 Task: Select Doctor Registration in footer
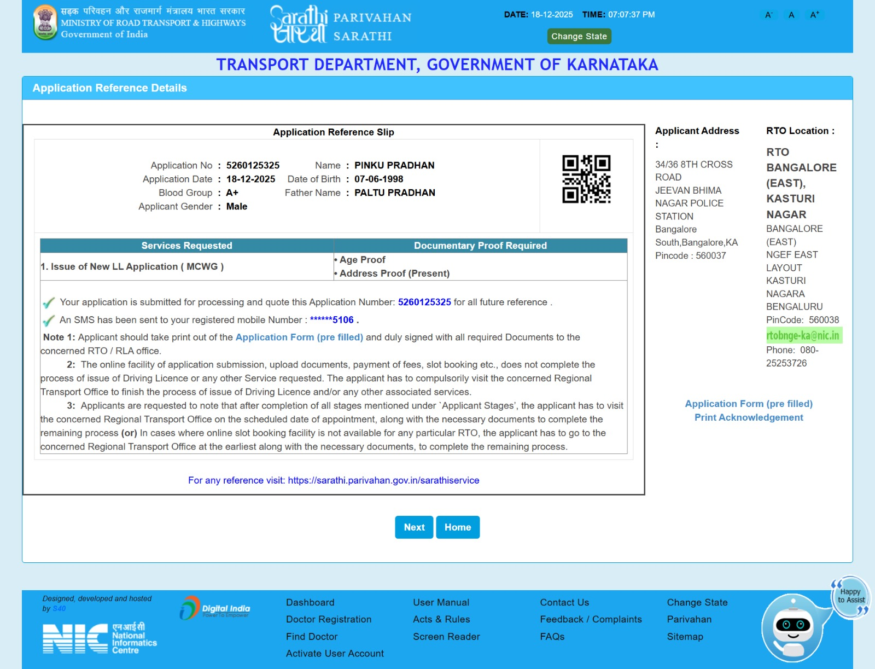pos(329,619)
